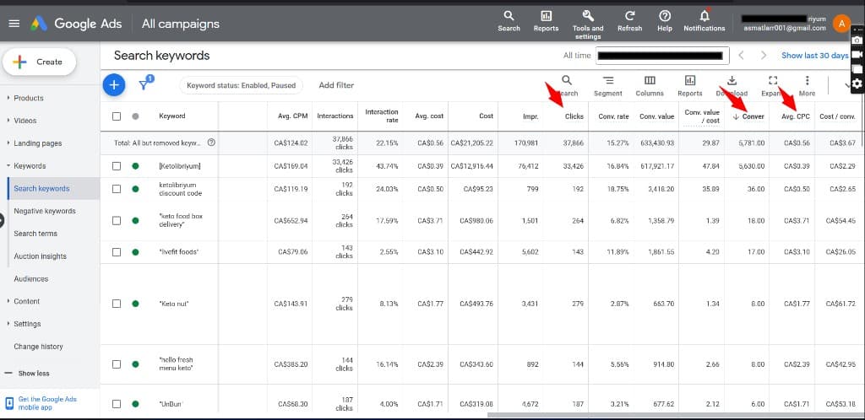Check the [Ketolibriyum] row checkbox
The width and height of the screenshot is (865, 420).
point(117,166)
